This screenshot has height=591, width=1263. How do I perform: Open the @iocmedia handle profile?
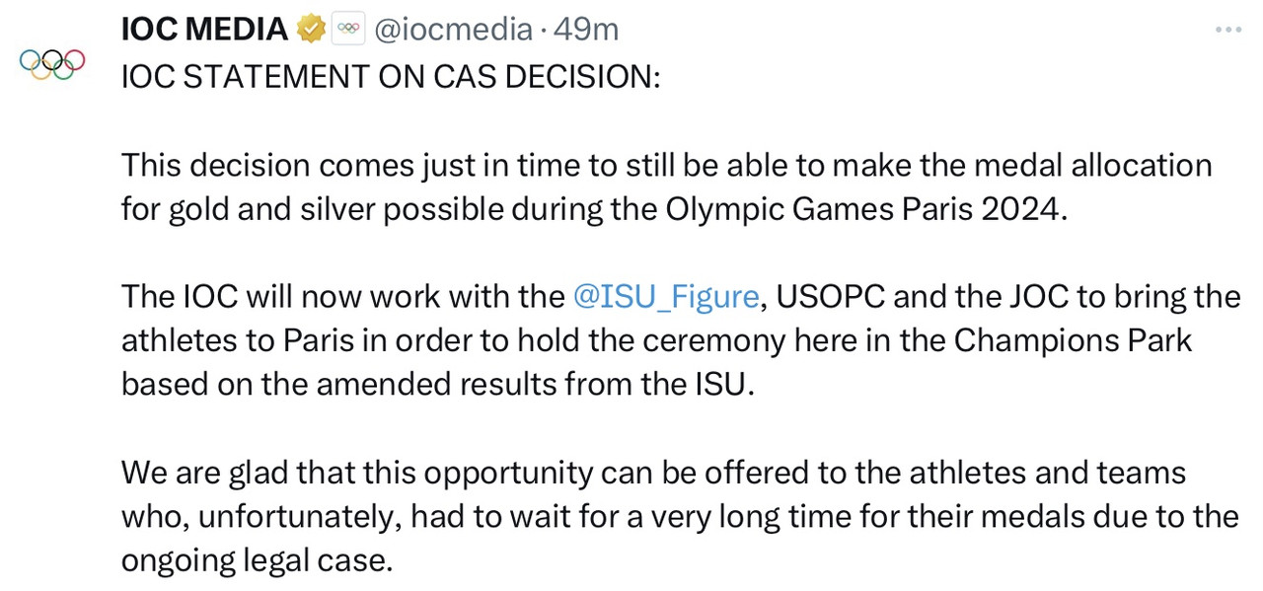click(452, 30)
